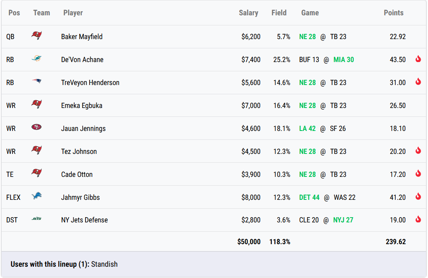Click the Baker Mayfield player name
Image resolution: width=428 pixels, height=278 pixels.
[x=82, y=36]
